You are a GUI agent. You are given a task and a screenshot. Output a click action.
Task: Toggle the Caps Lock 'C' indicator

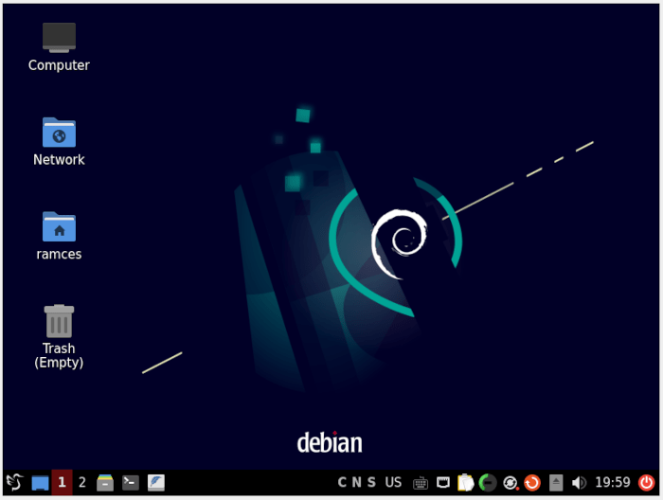point(343,482)
